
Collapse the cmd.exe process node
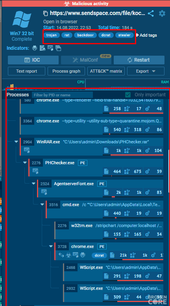click(42, 205)
